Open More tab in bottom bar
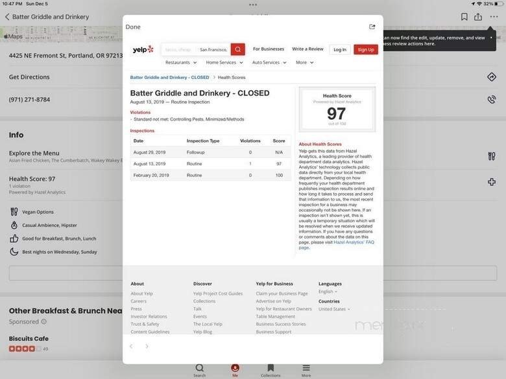 click(306, 371)
